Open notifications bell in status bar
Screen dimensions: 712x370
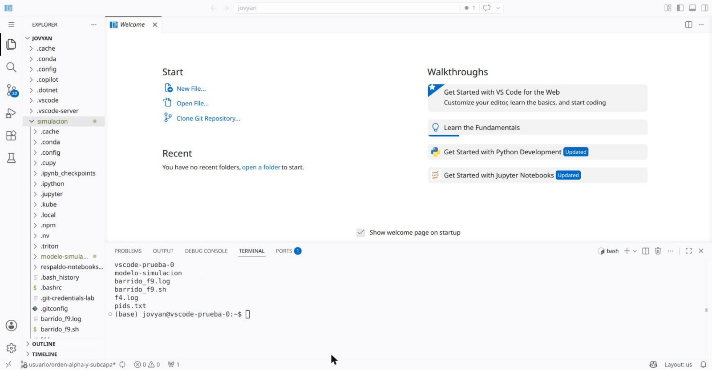pyautogui.click(x=703, y=365)
